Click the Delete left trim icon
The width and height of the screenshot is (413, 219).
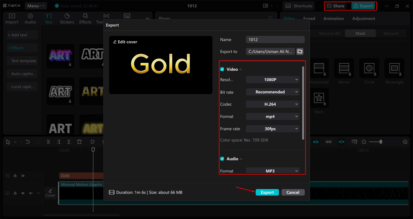tap(59, 142)
